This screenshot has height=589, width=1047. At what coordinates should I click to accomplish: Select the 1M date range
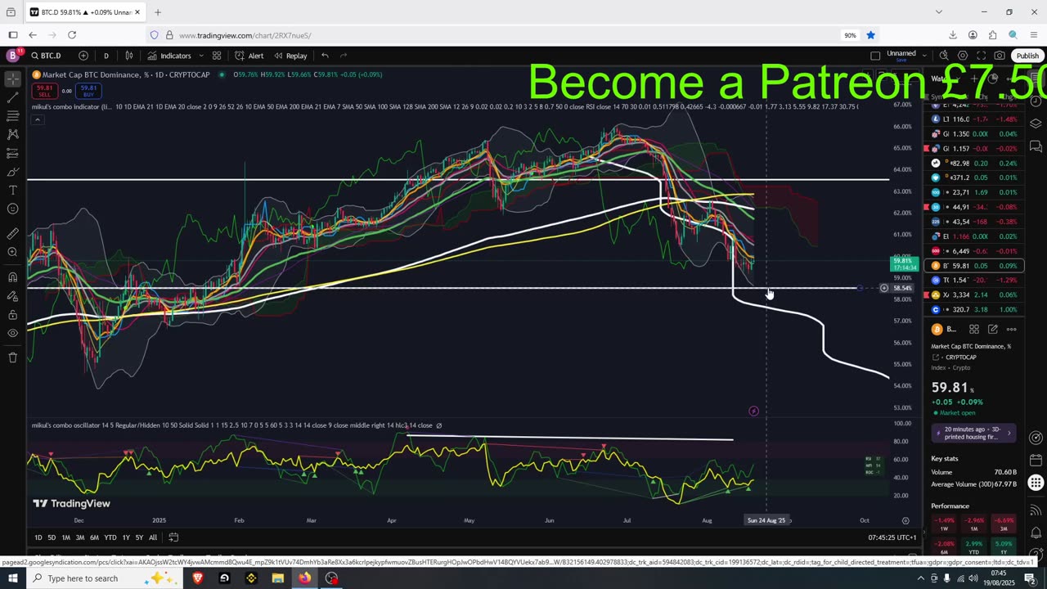[66, 537]
